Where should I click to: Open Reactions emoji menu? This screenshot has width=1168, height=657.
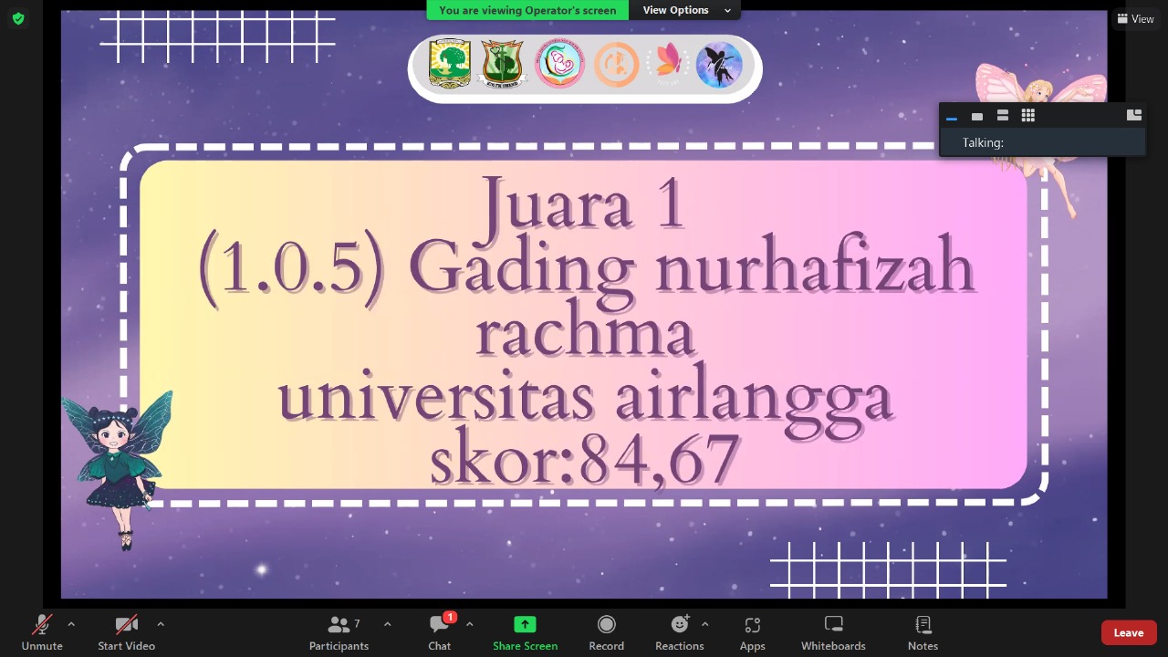679,632
